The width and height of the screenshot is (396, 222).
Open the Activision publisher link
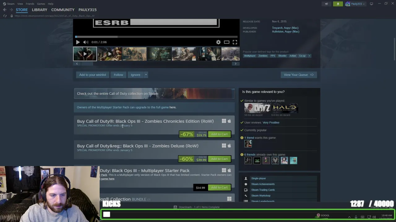coord(278,31)
